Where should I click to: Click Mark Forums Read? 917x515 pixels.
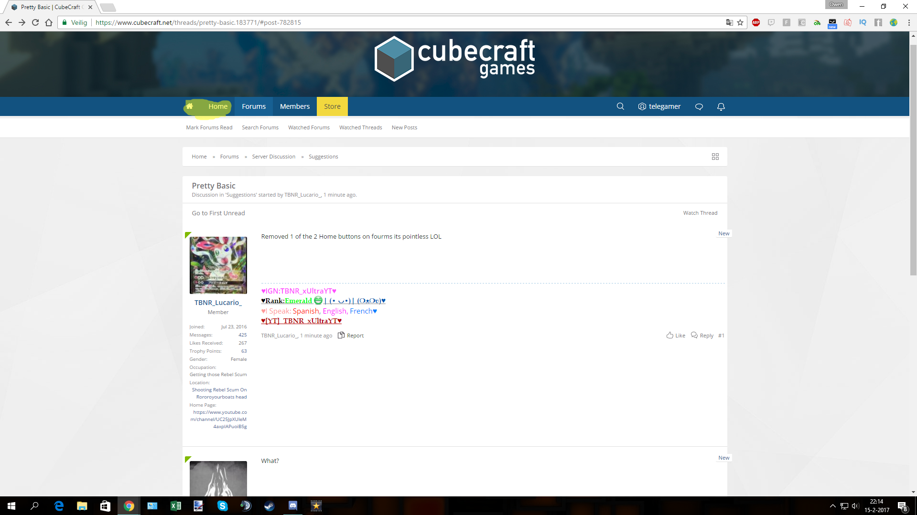click(209, 127)
